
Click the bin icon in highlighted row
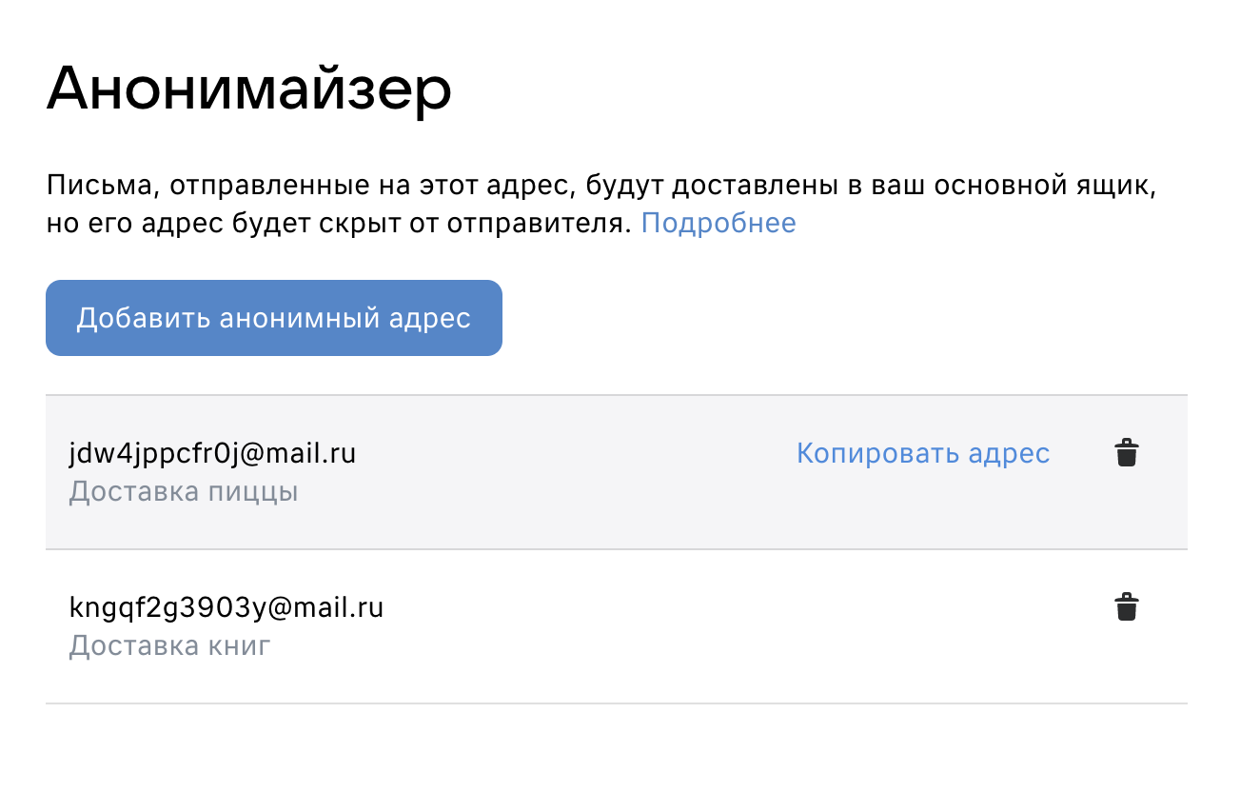1127,453
